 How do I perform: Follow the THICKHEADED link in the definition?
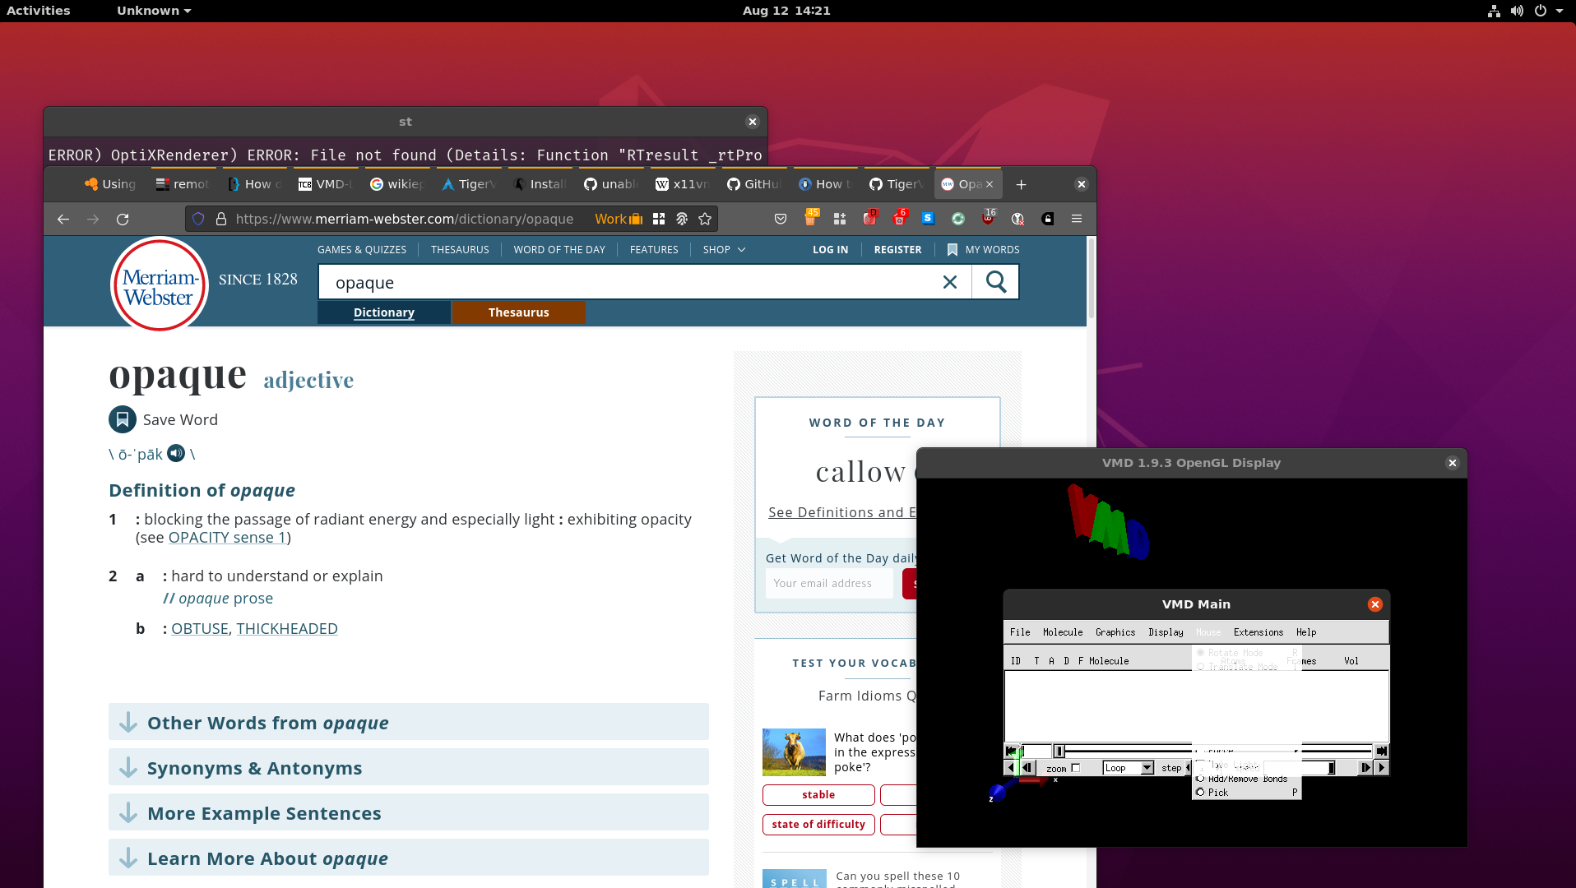[x=286, y=628]
